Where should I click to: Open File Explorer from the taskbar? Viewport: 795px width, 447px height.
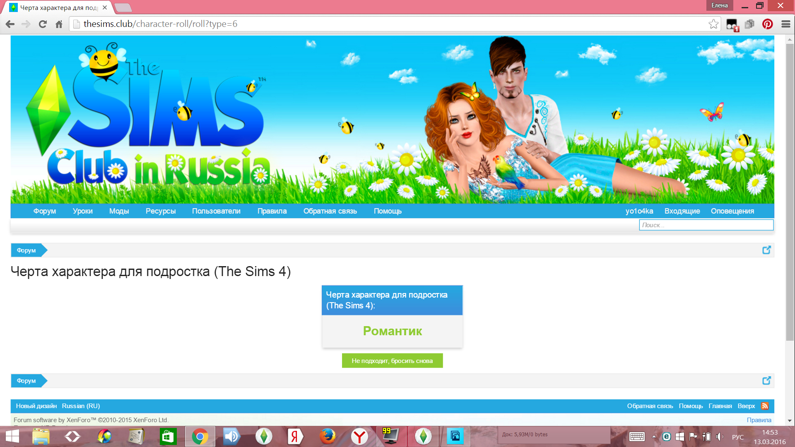(x=41, y=436)
